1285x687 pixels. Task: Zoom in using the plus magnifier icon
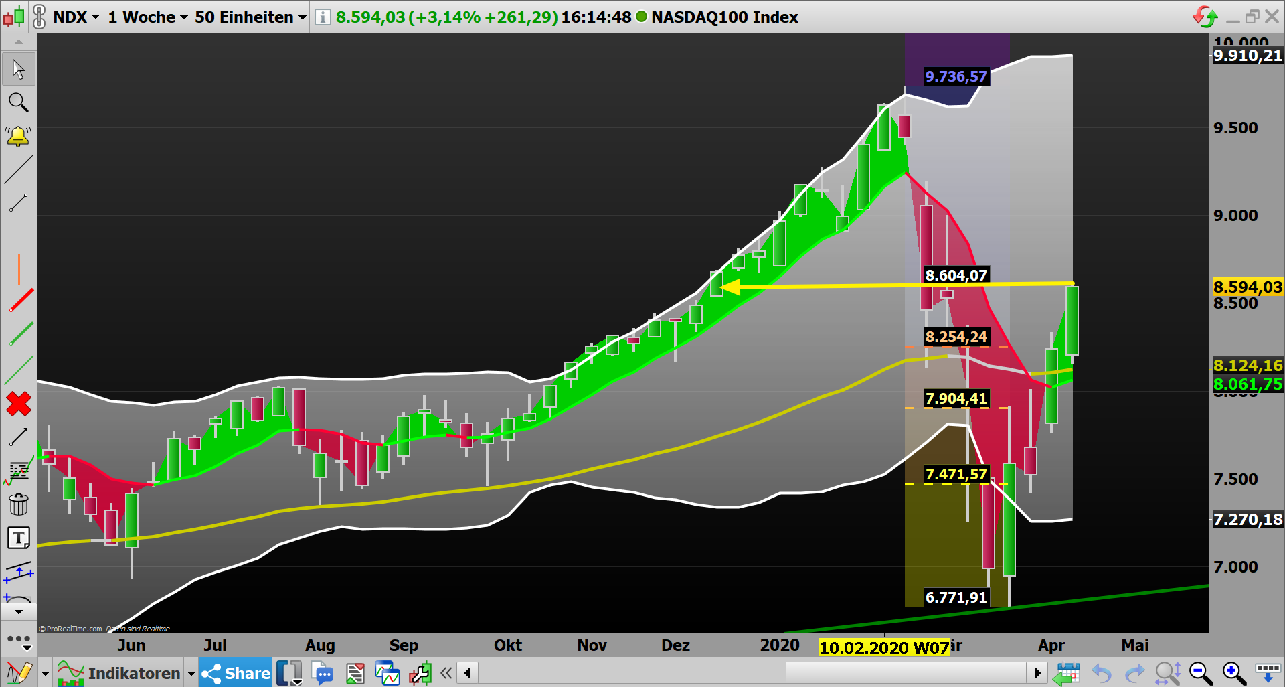click(x=1232, y=673)
